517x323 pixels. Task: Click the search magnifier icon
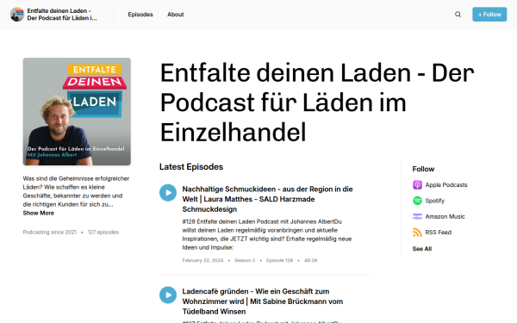click(x=458, y=14)
